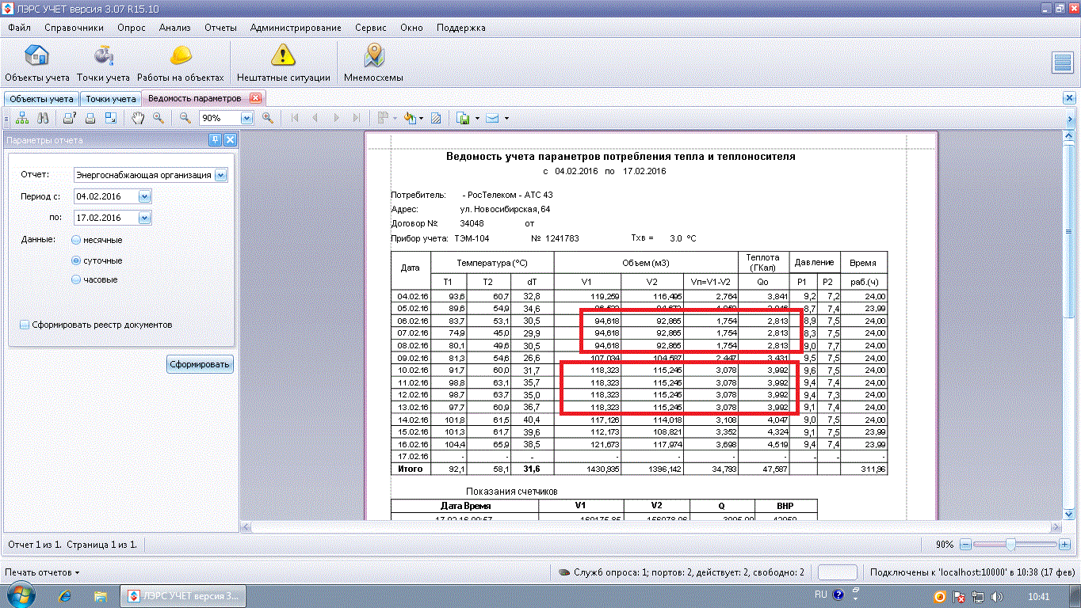Viewport: 1081px width, 608px height.
Task: Go to the previous page arrow
Action: [315, 118]
